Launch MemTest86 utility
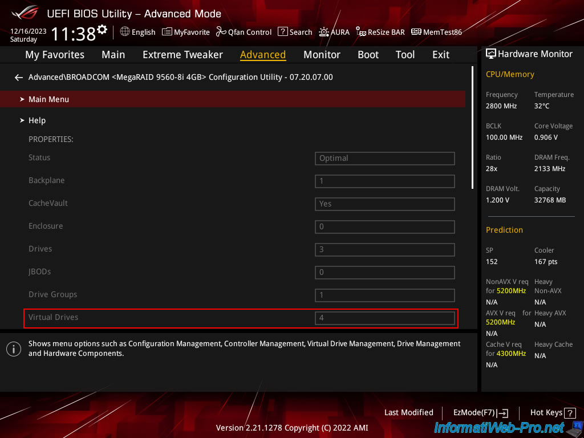 [436, 32]
